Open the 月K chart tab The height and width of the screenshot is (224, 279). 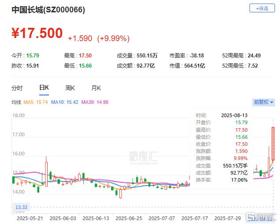[x=96, y=88]
